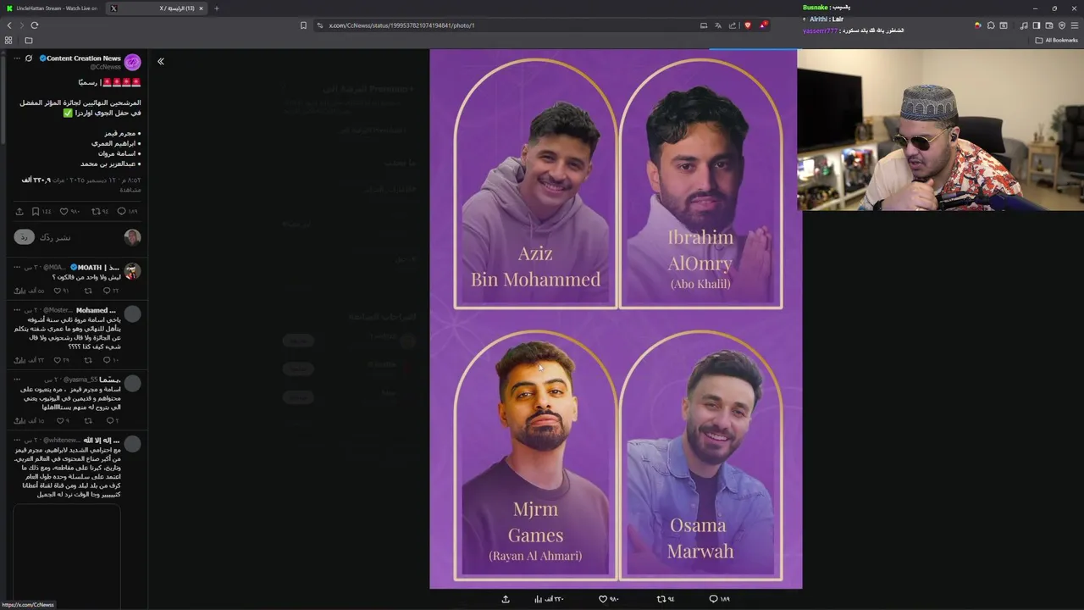Open the VPN shield toolbar icon
The image size is (1084, 610).
[x=1062, y=25]
